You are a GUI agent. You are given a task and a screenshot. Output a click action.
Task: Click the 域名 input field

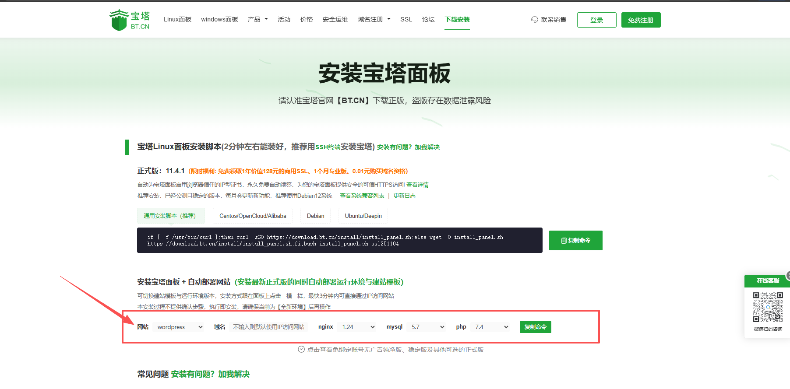pos(268,327)
